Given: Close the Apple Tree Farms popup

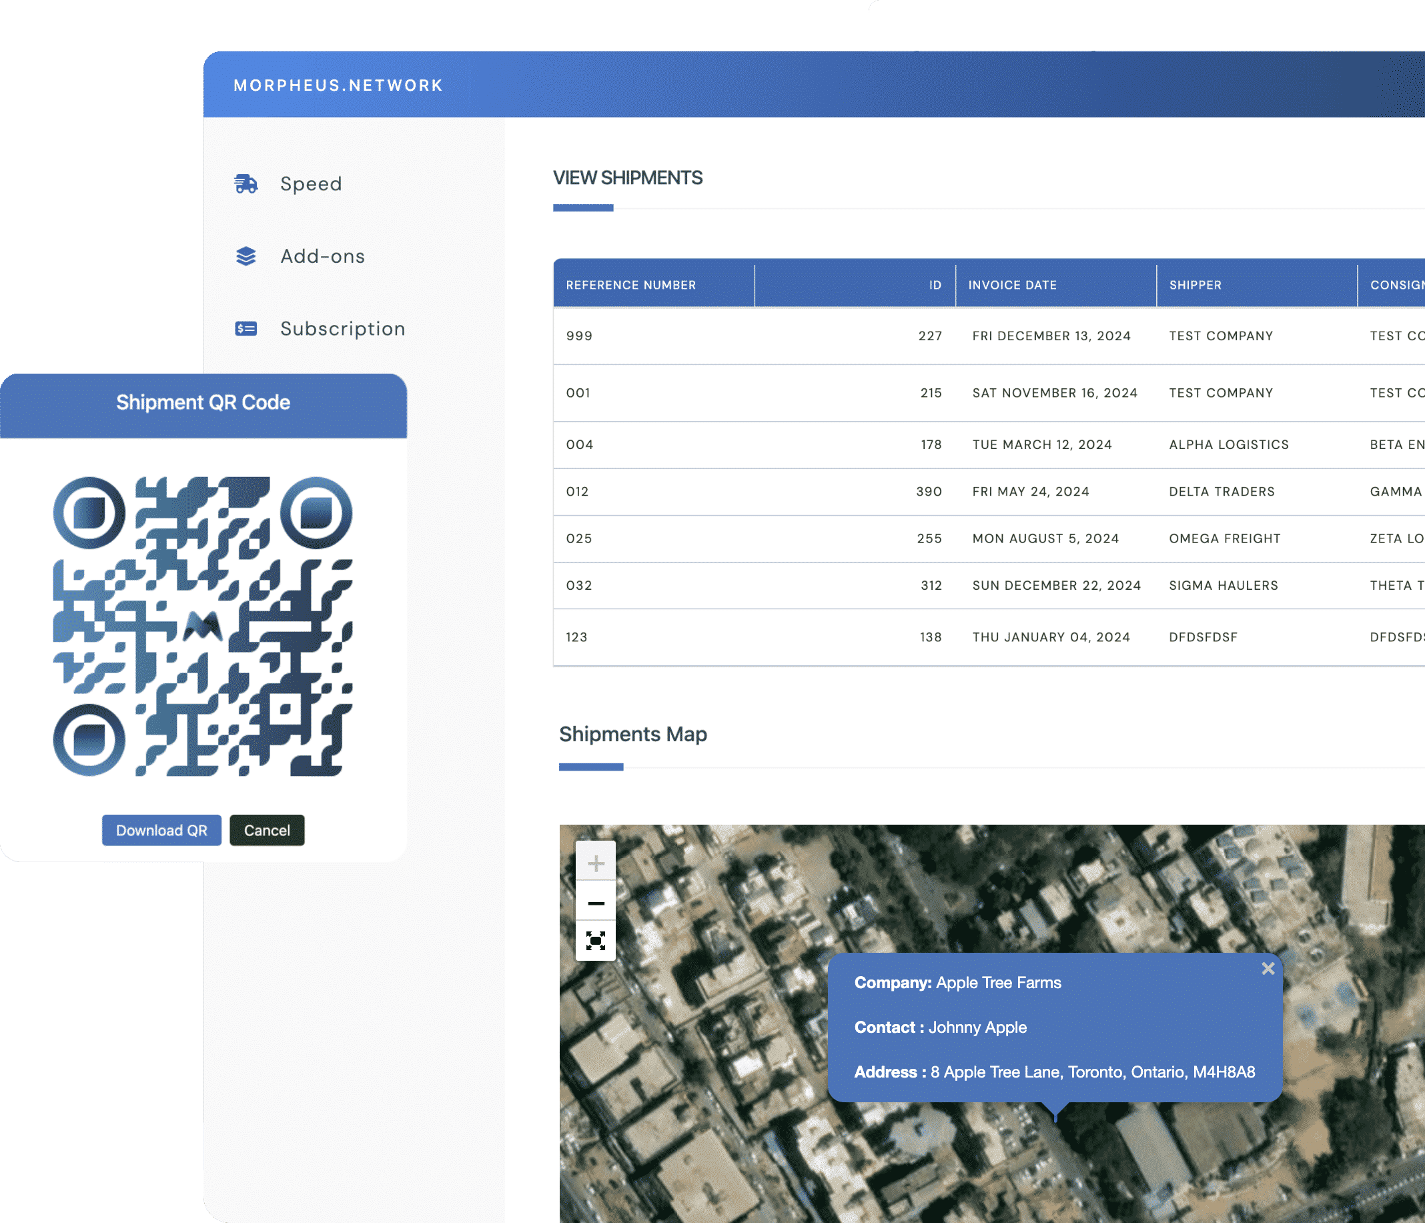Looking at the screenshot, I should [1268, 969].
